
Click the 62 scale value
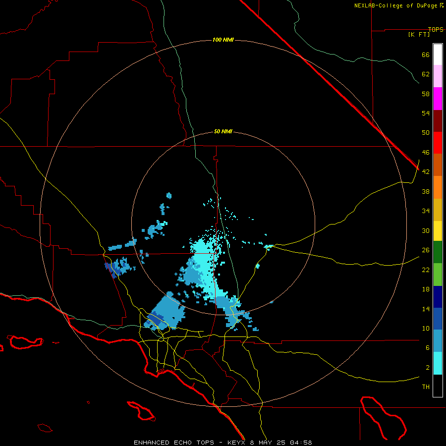pos(426,74)
